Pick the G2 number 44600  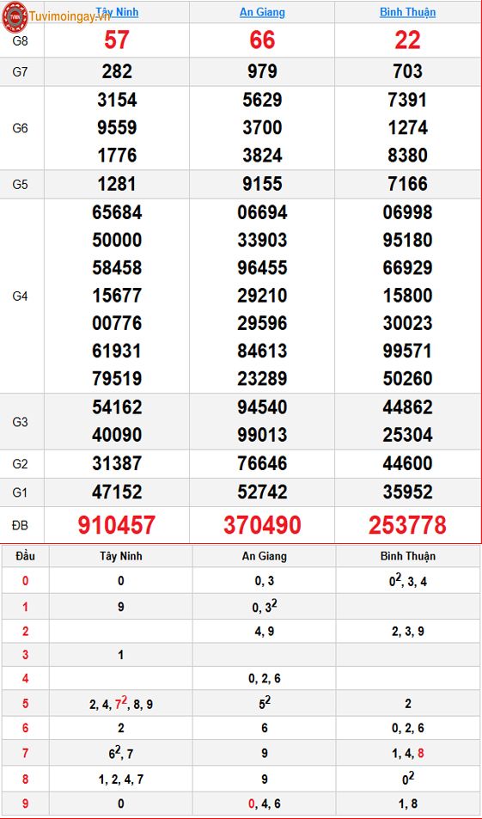[x=408, y=463]
